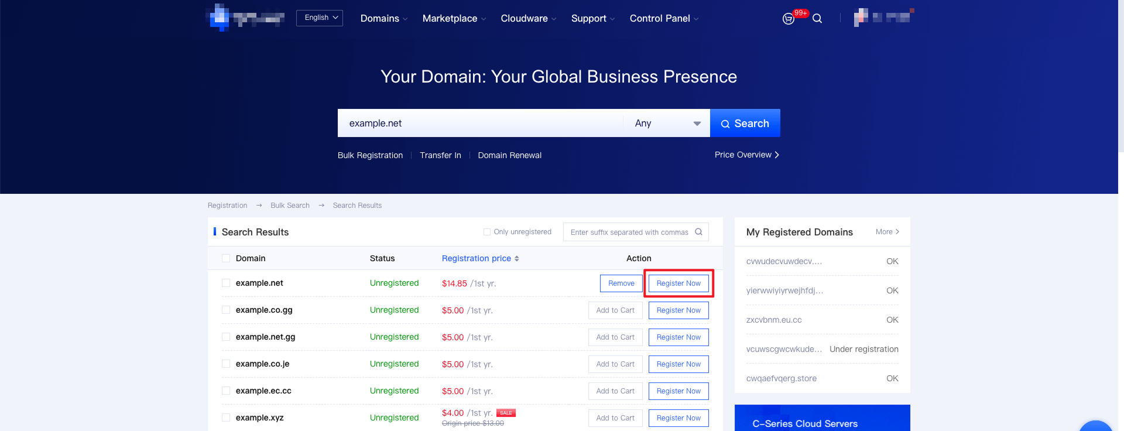Click the floating blue chat bubble icon
This screenshot has width=1124, height=431.
tap(1095, 426)
